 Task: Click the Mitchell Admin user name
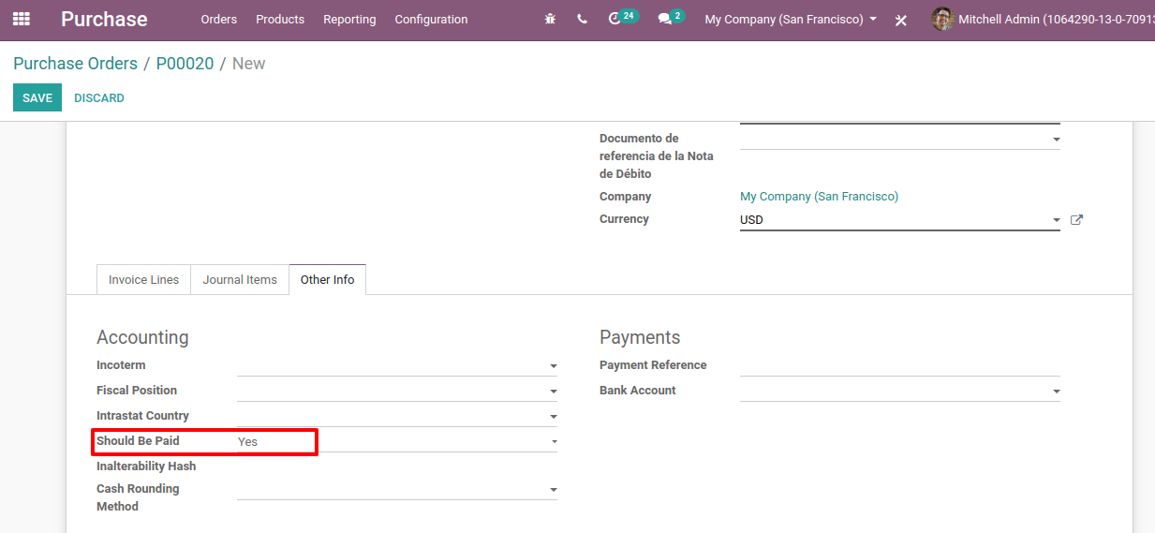pos(1056,19)
